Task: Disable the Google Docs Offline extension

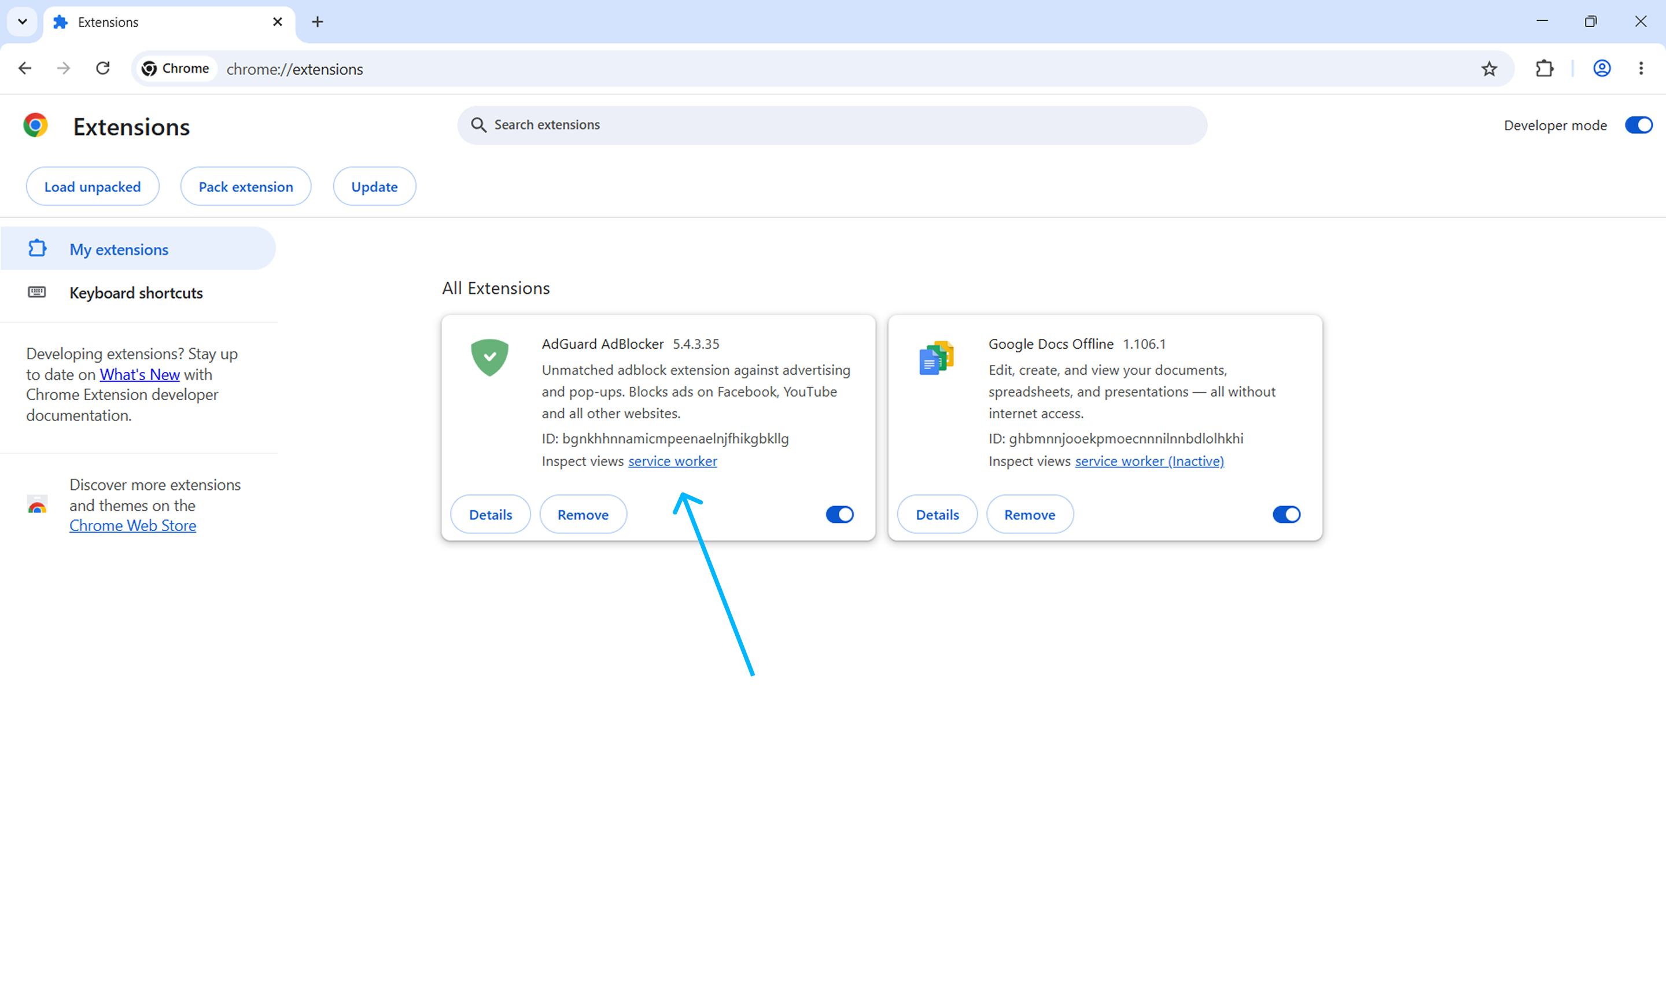Action: click(x=1286, y=515)
